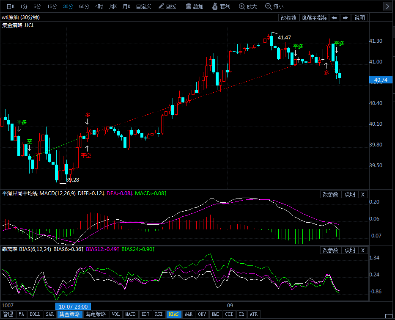Close the MACD indicator panel
Viewport: 395px width, 320px height.
pos(362,194)
